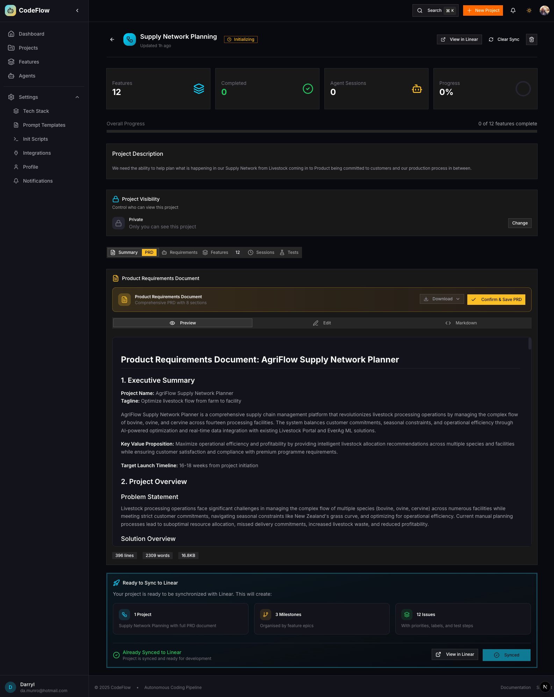Click the Agent Sessions robot icon
Viewport: 554px width, 697px height.
coord(417,89)
